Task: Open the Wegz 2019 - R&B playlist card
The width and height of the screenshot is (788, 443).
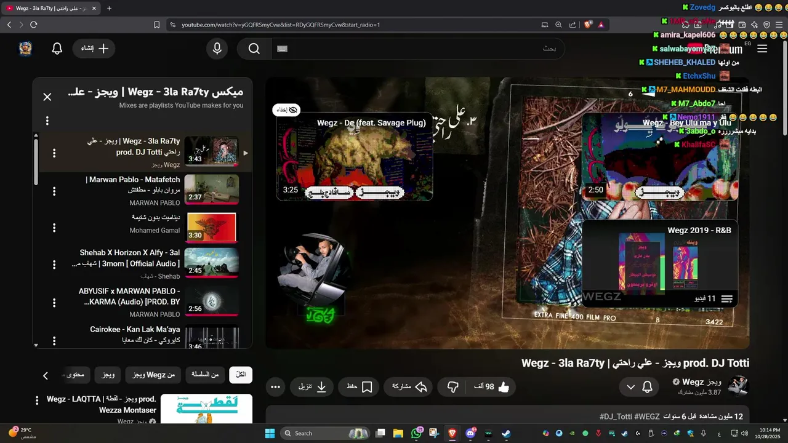Action: coord(659,263)
